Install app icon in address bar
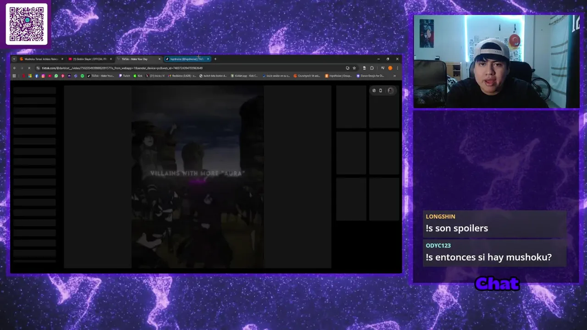Screen dimensions: 587x330 point(348,68)
